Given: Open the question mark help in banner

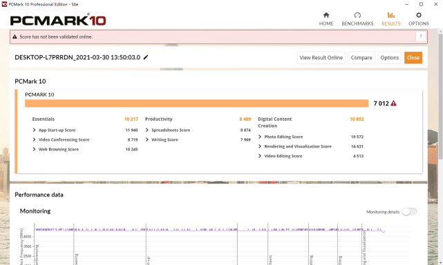Looking at the screenshot, I should pyautogui.click(x=421, y=37).
